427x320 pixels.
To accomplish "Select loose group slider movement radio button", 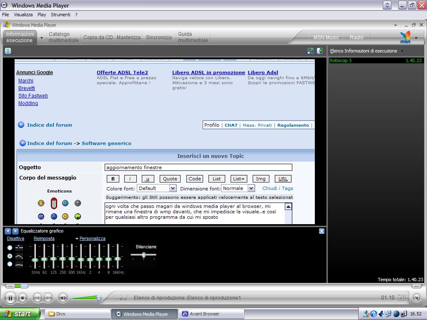I will [x=10, y=256].
